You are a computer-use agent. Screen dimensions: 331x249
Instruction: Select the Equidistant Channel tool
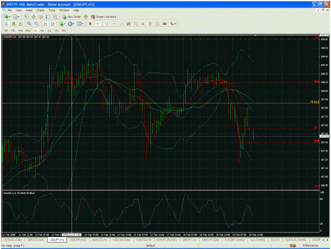pyautogui.click(x=128, y=24)
